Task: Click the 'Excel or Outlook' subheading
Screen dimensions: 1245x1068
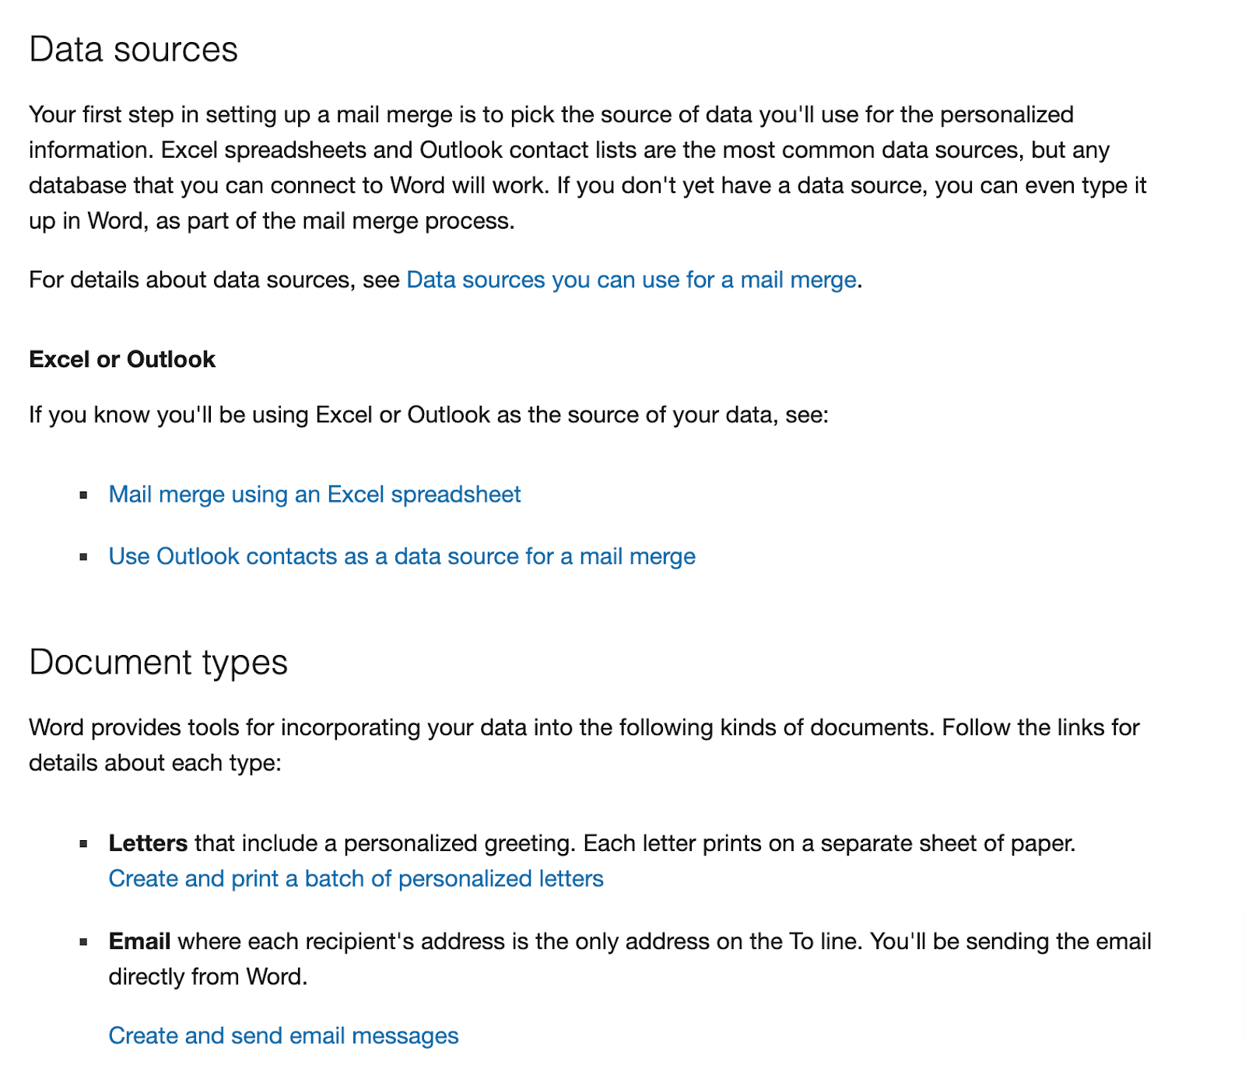Action: click(122, 359)
